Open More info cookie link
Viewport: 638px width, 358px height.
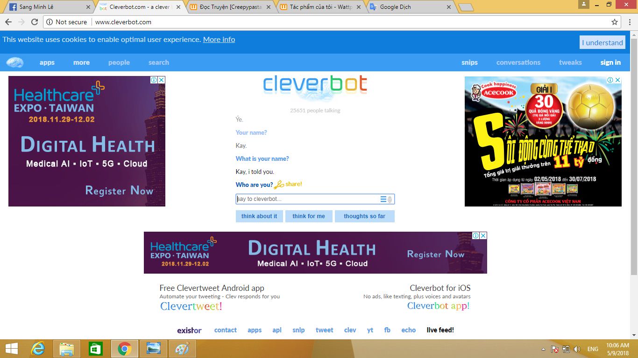[219, 40]
